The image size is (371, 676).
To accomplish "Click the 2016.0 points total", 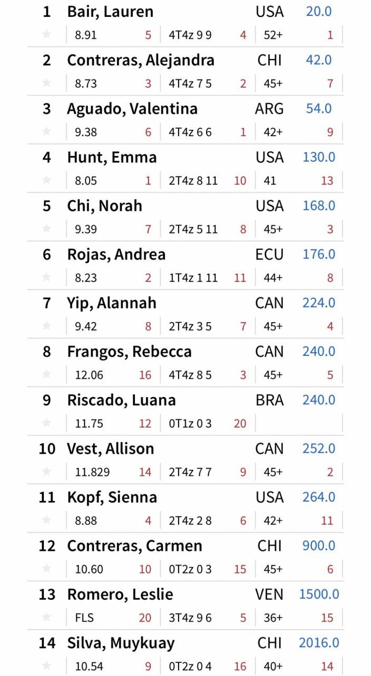I will point(319,643).
